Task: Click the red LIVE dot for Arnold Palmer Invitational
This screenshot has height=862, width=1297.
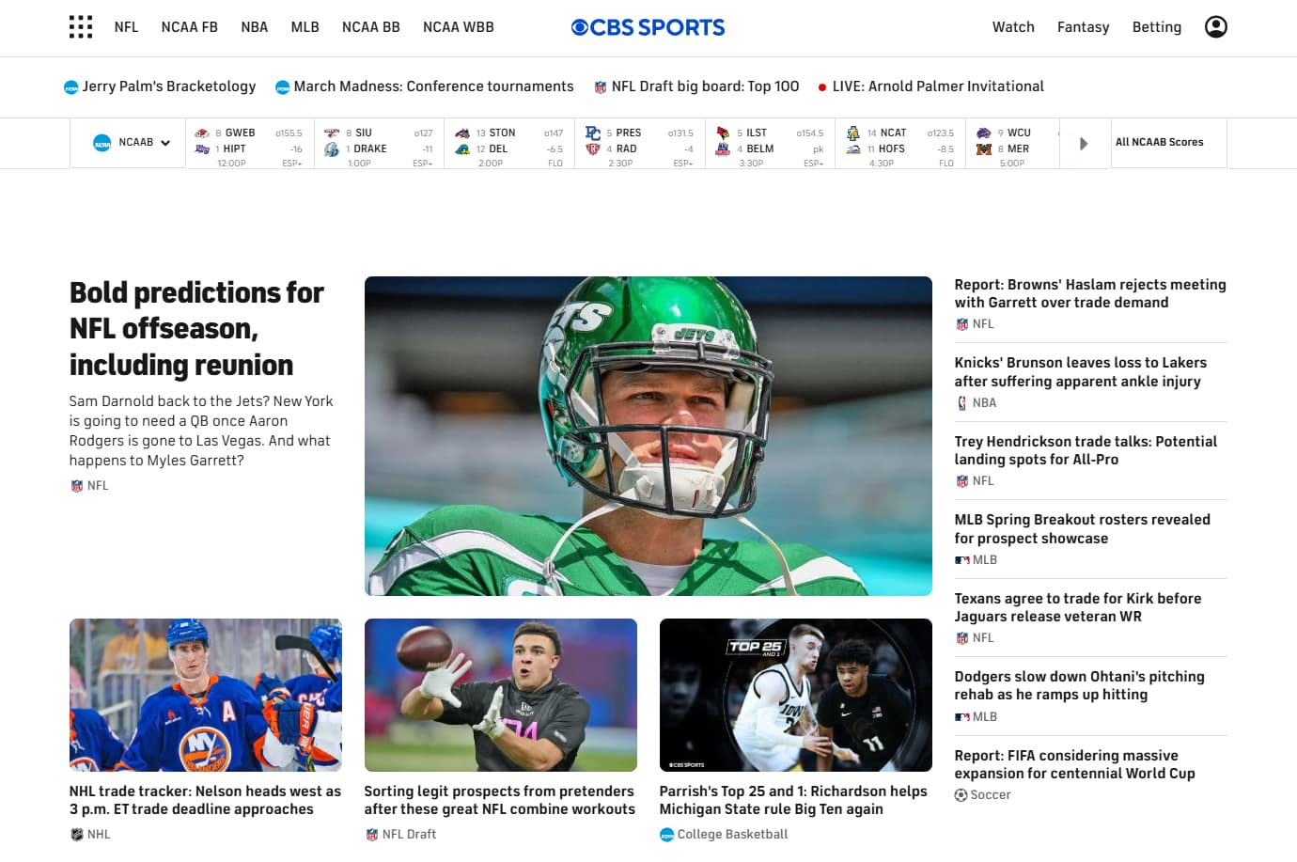Action: point(822,87)
